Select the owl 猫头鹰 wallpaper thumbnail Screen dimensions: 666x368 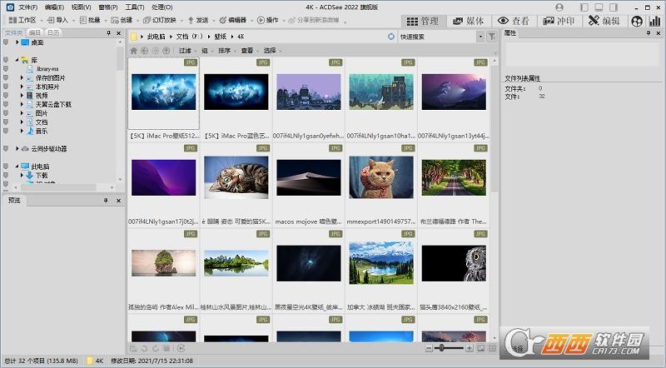tap(454, 263)
